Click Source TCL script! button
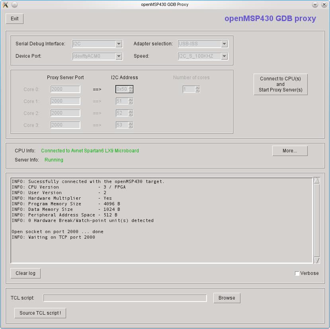Viewport: 330px width, 329px height. (x=40, y=313)
